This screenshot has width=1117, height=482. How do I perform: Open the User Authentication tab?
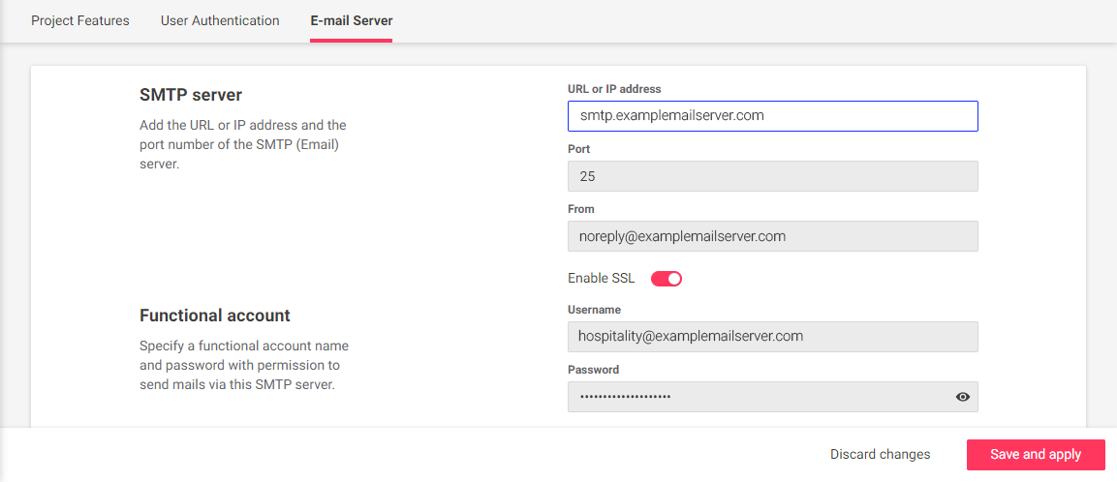point(219,20)
